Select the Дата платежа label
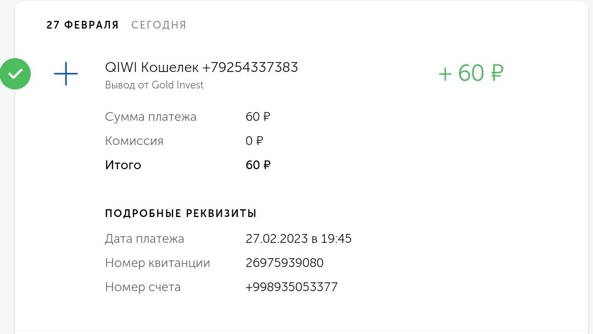Viewport: 593px width, 334px height. (x=144, y=238)
